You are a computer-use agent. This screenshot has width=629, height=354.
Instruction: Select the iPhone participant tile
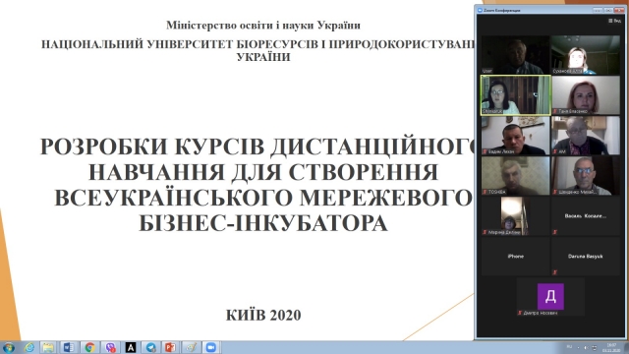coord(515,256)
